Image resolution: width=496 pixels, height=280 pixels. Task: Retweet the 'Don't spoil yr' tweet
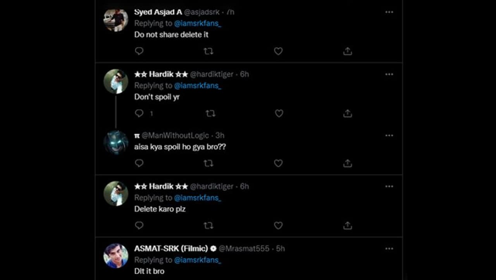(210, 113)
